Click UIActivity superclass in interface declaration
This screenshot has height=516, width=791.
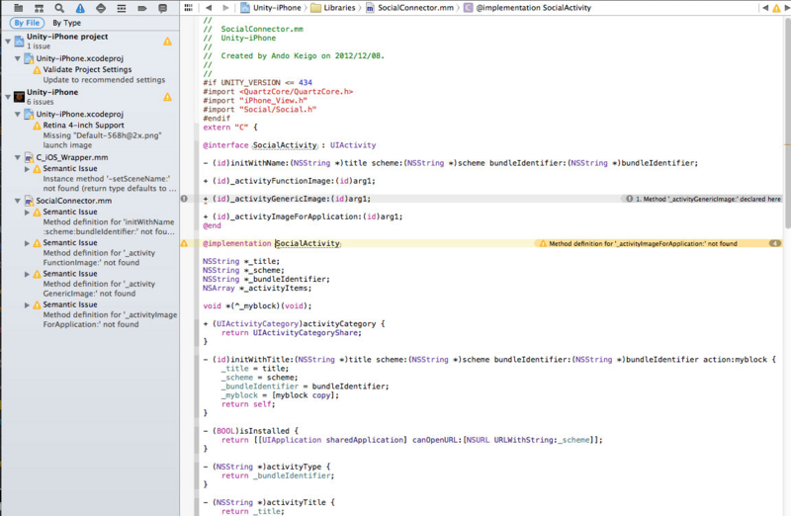[x=353, y=145]
